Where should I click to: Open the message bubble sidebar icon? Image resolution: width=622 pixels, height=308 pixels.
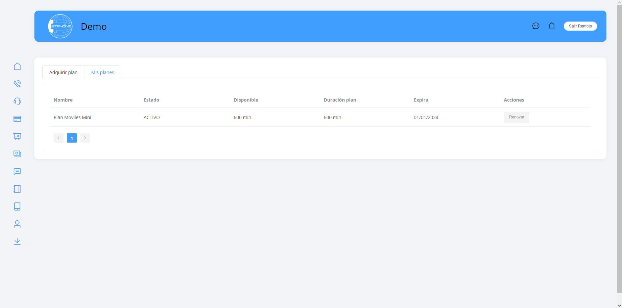click(17, 171)
